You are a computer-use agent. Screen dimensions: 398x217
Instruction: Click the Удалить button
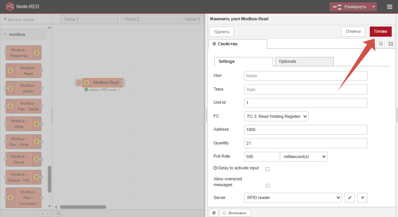pyautogui.click(x=222, y=32)
